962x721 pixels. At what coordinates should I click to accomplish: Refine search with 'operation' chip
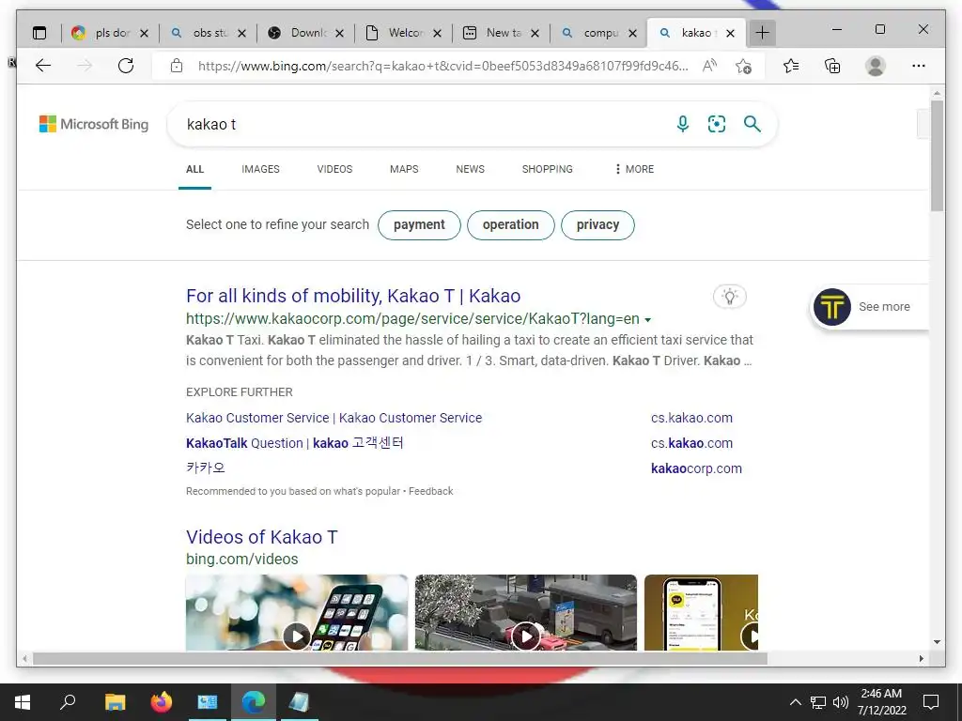click(510, 225)
